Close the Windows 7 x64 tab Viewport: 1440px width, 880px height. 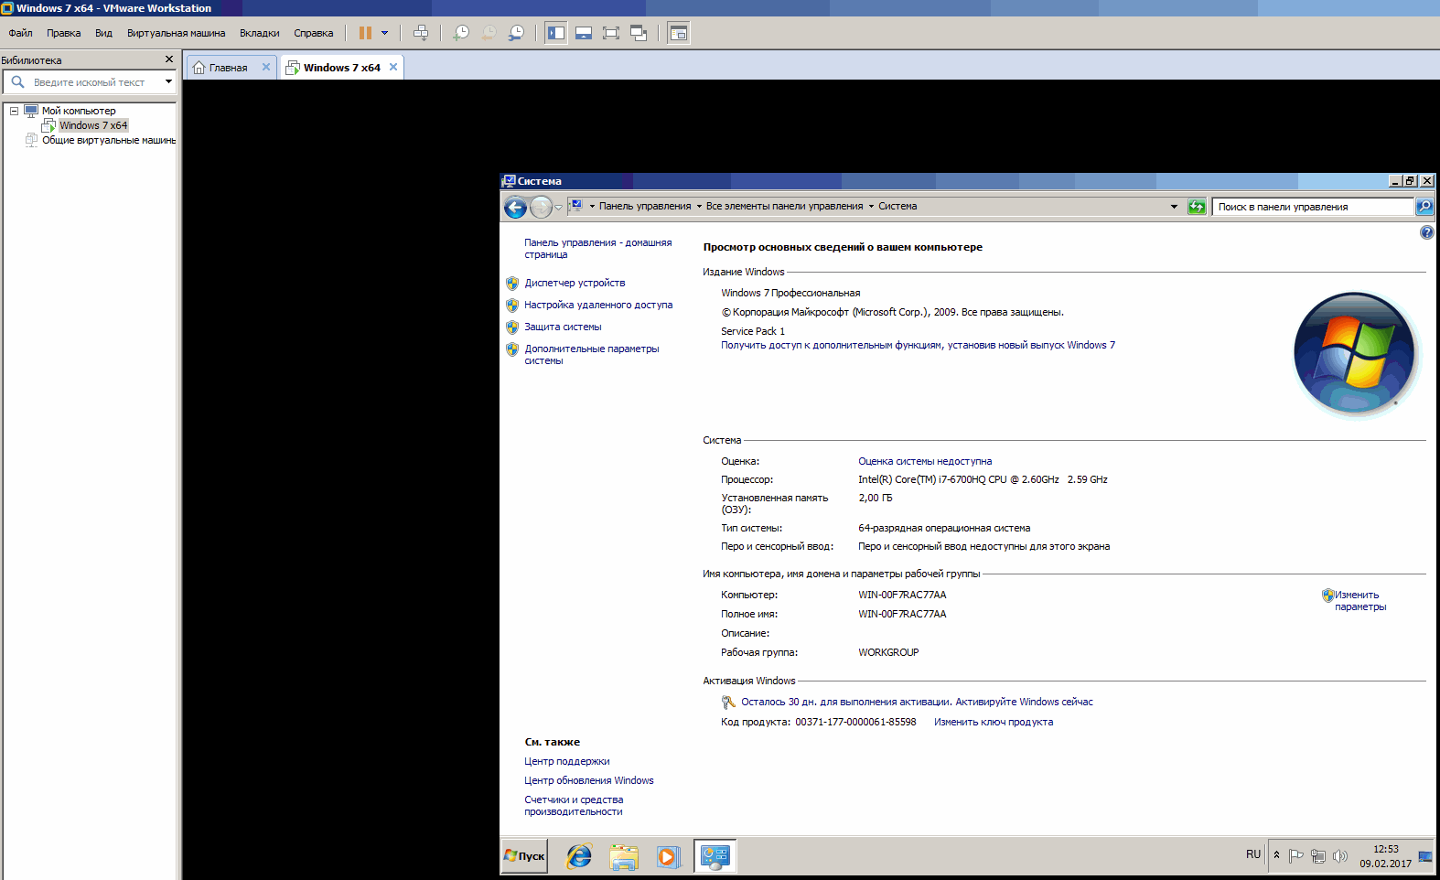click(x=393, y=67)
